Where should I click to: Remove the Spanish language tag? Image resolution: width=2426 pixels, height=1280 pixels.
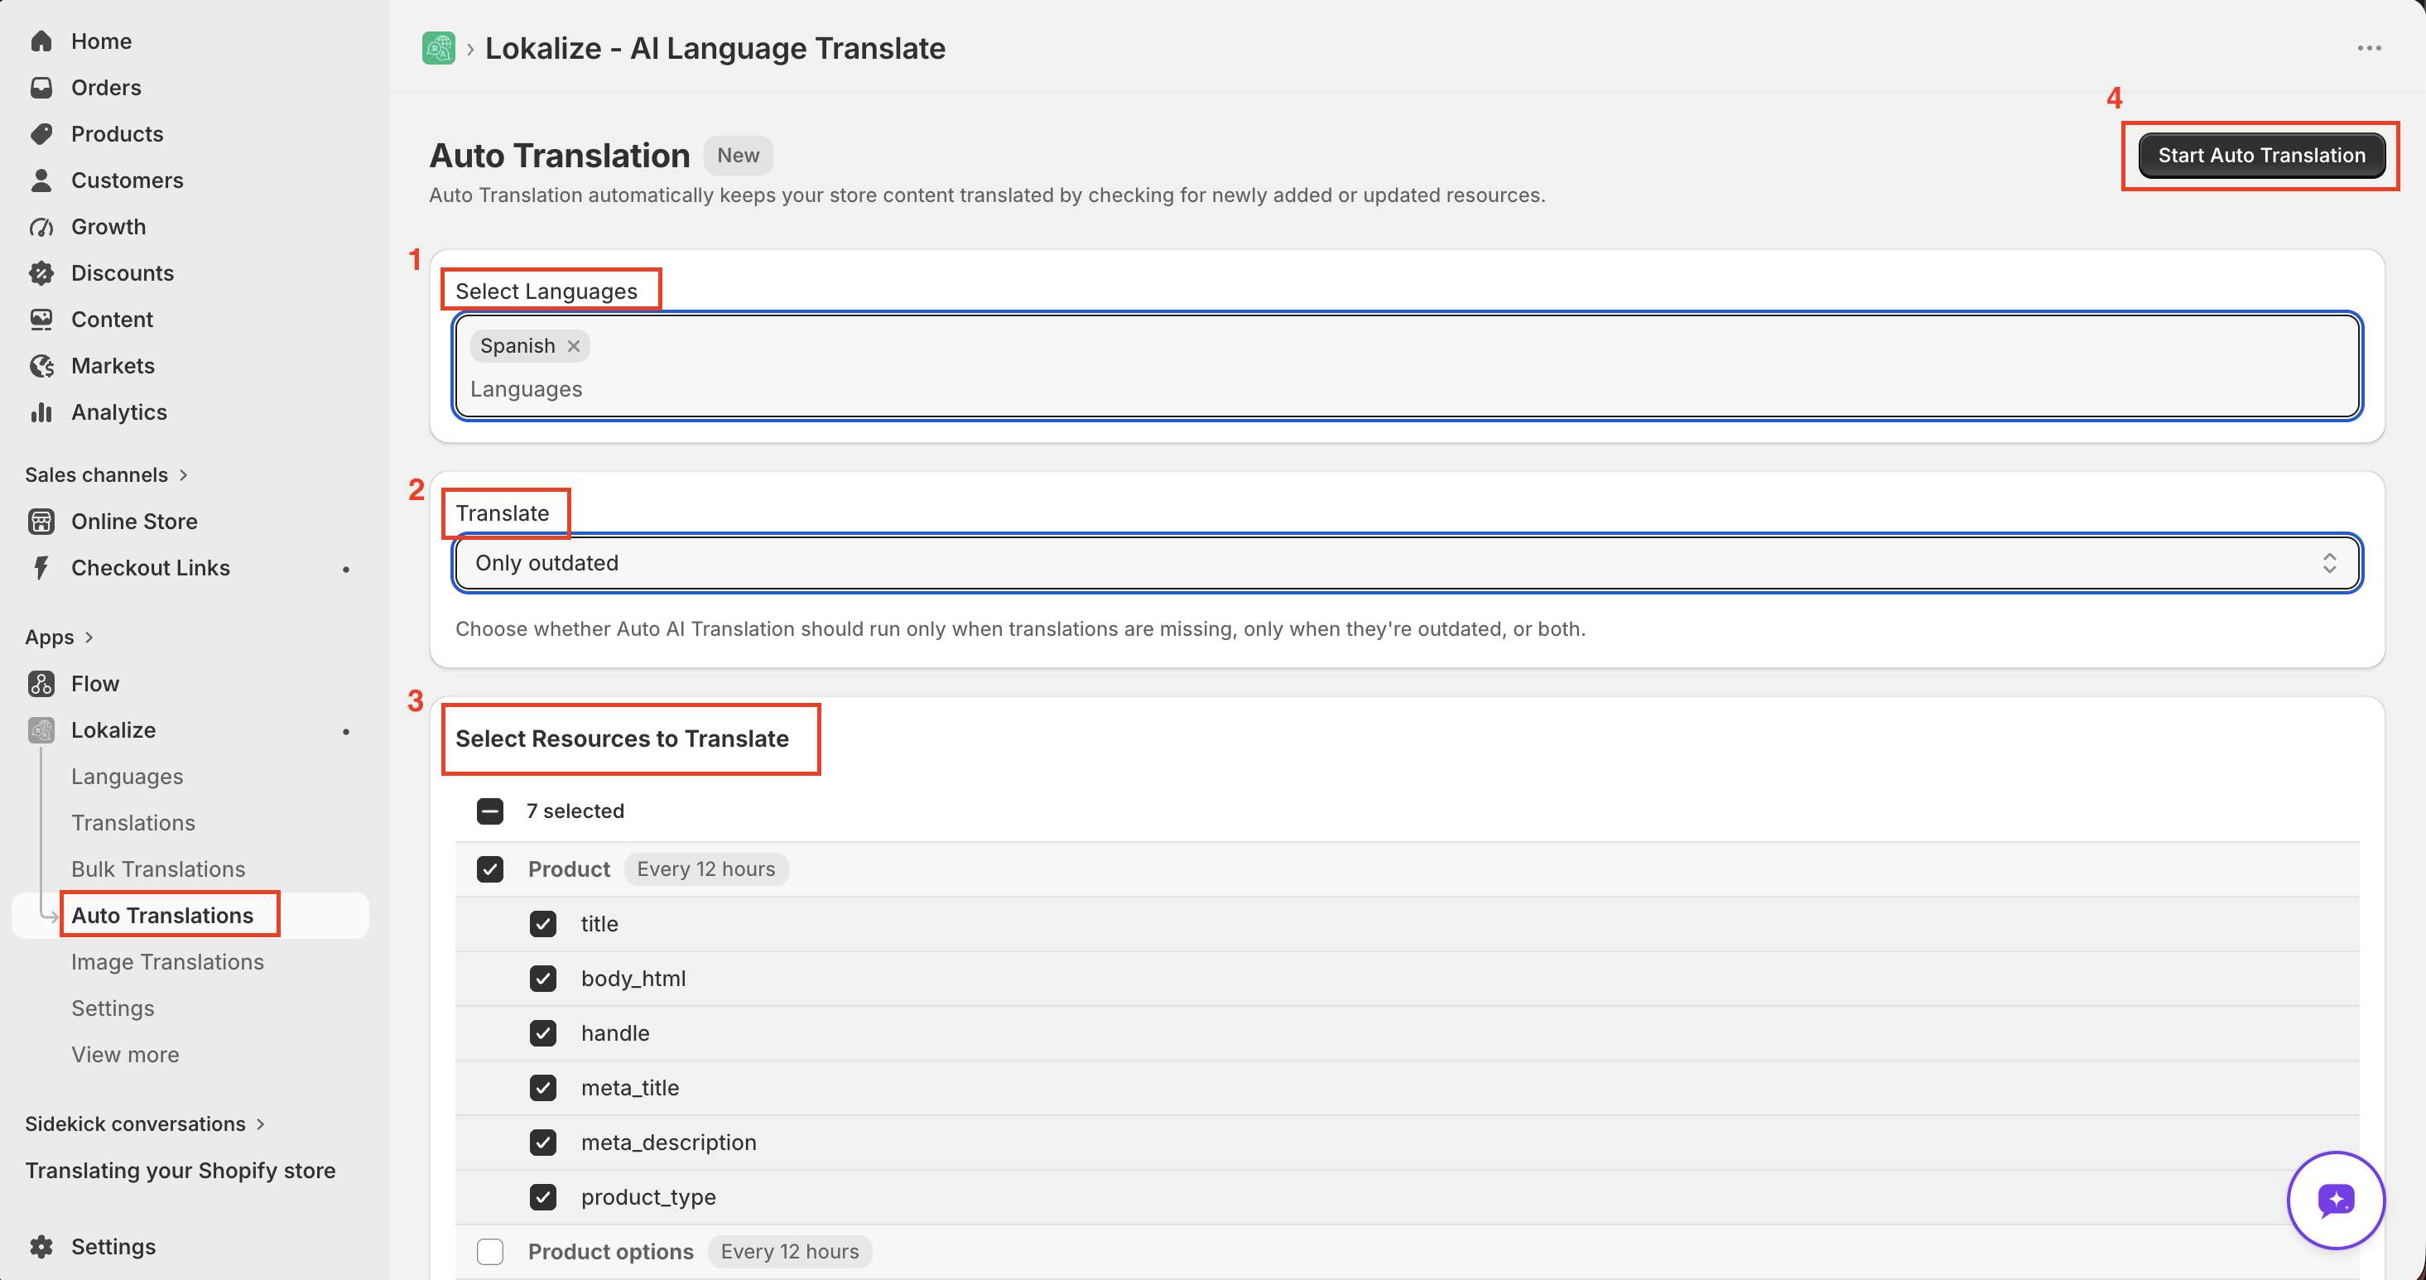pyautogui.click(x=574, y=345)
